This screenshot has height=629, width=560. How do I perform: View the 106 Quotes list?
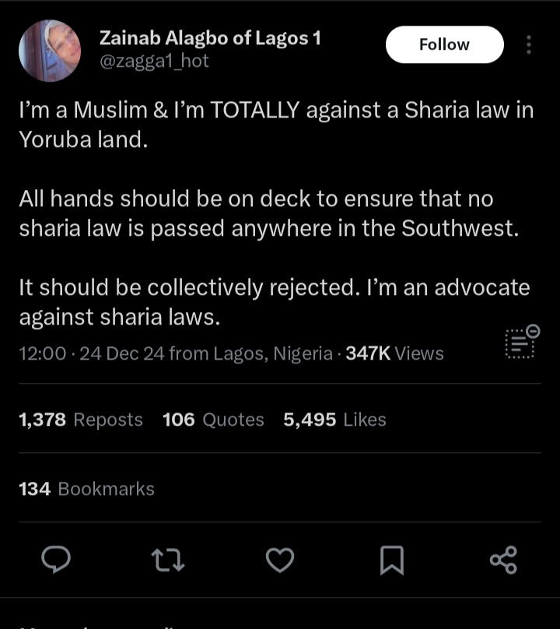(x=213, y=420)
